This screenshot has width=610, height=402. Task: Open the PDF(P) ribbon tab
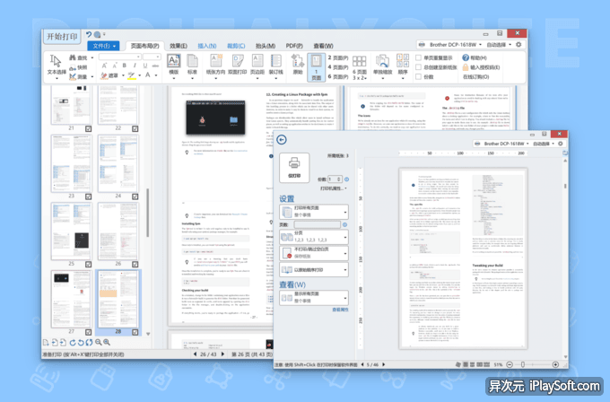[x=294, y=46]
